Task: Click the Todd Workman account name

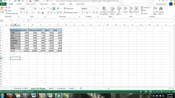Action: tap(161, 4)
